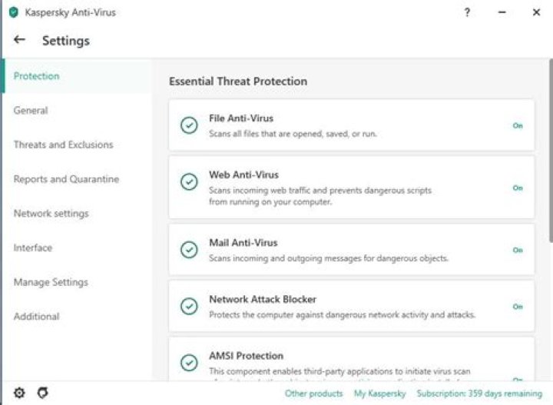Click the Other products link
Screen dimensions: 553x405
[x=313, y=393]
